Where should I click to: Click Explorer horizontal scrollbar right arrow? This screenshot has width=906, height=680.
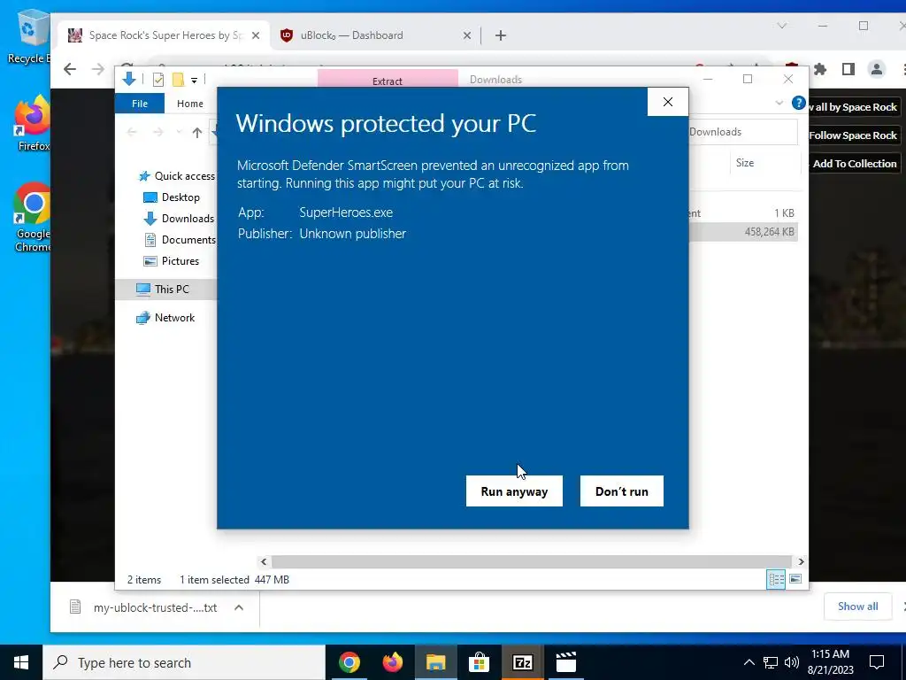pos(801,561)
